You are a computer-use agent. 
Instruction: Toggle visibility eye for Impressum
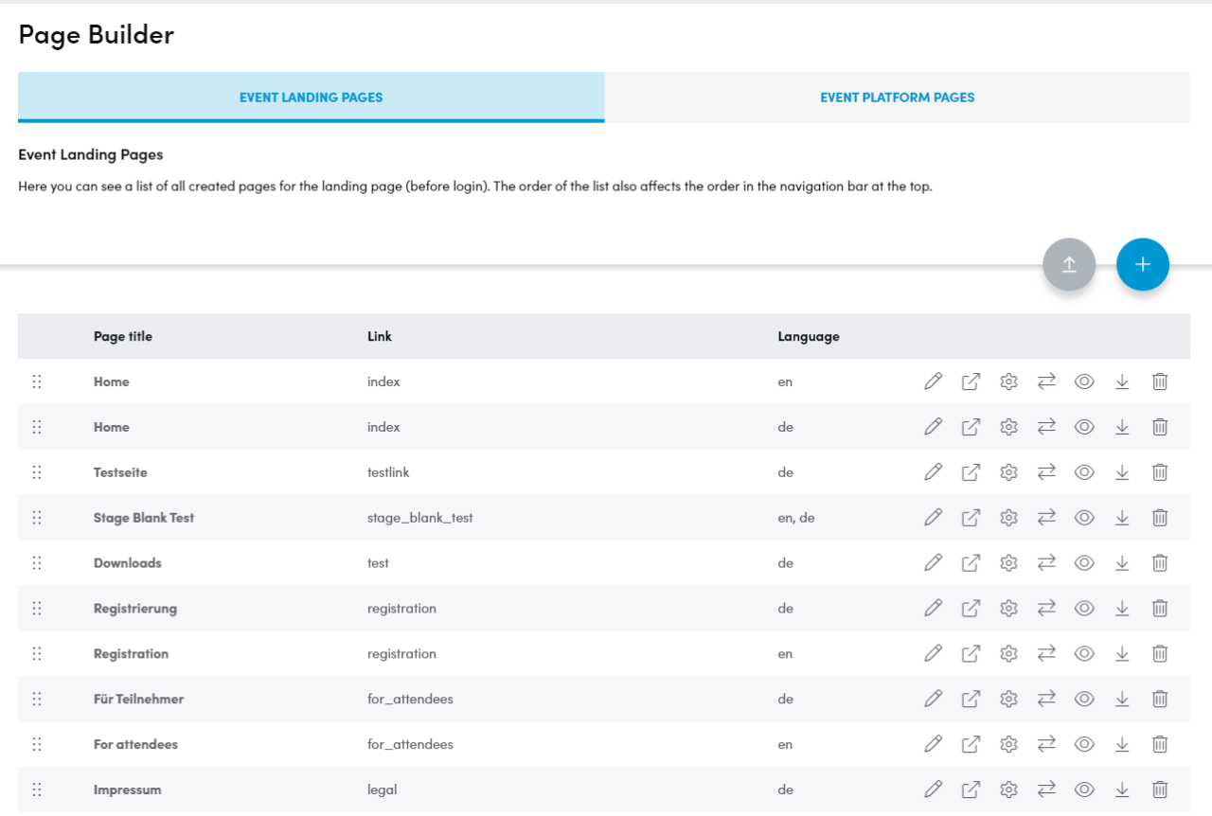click(x=1084, y=789)
